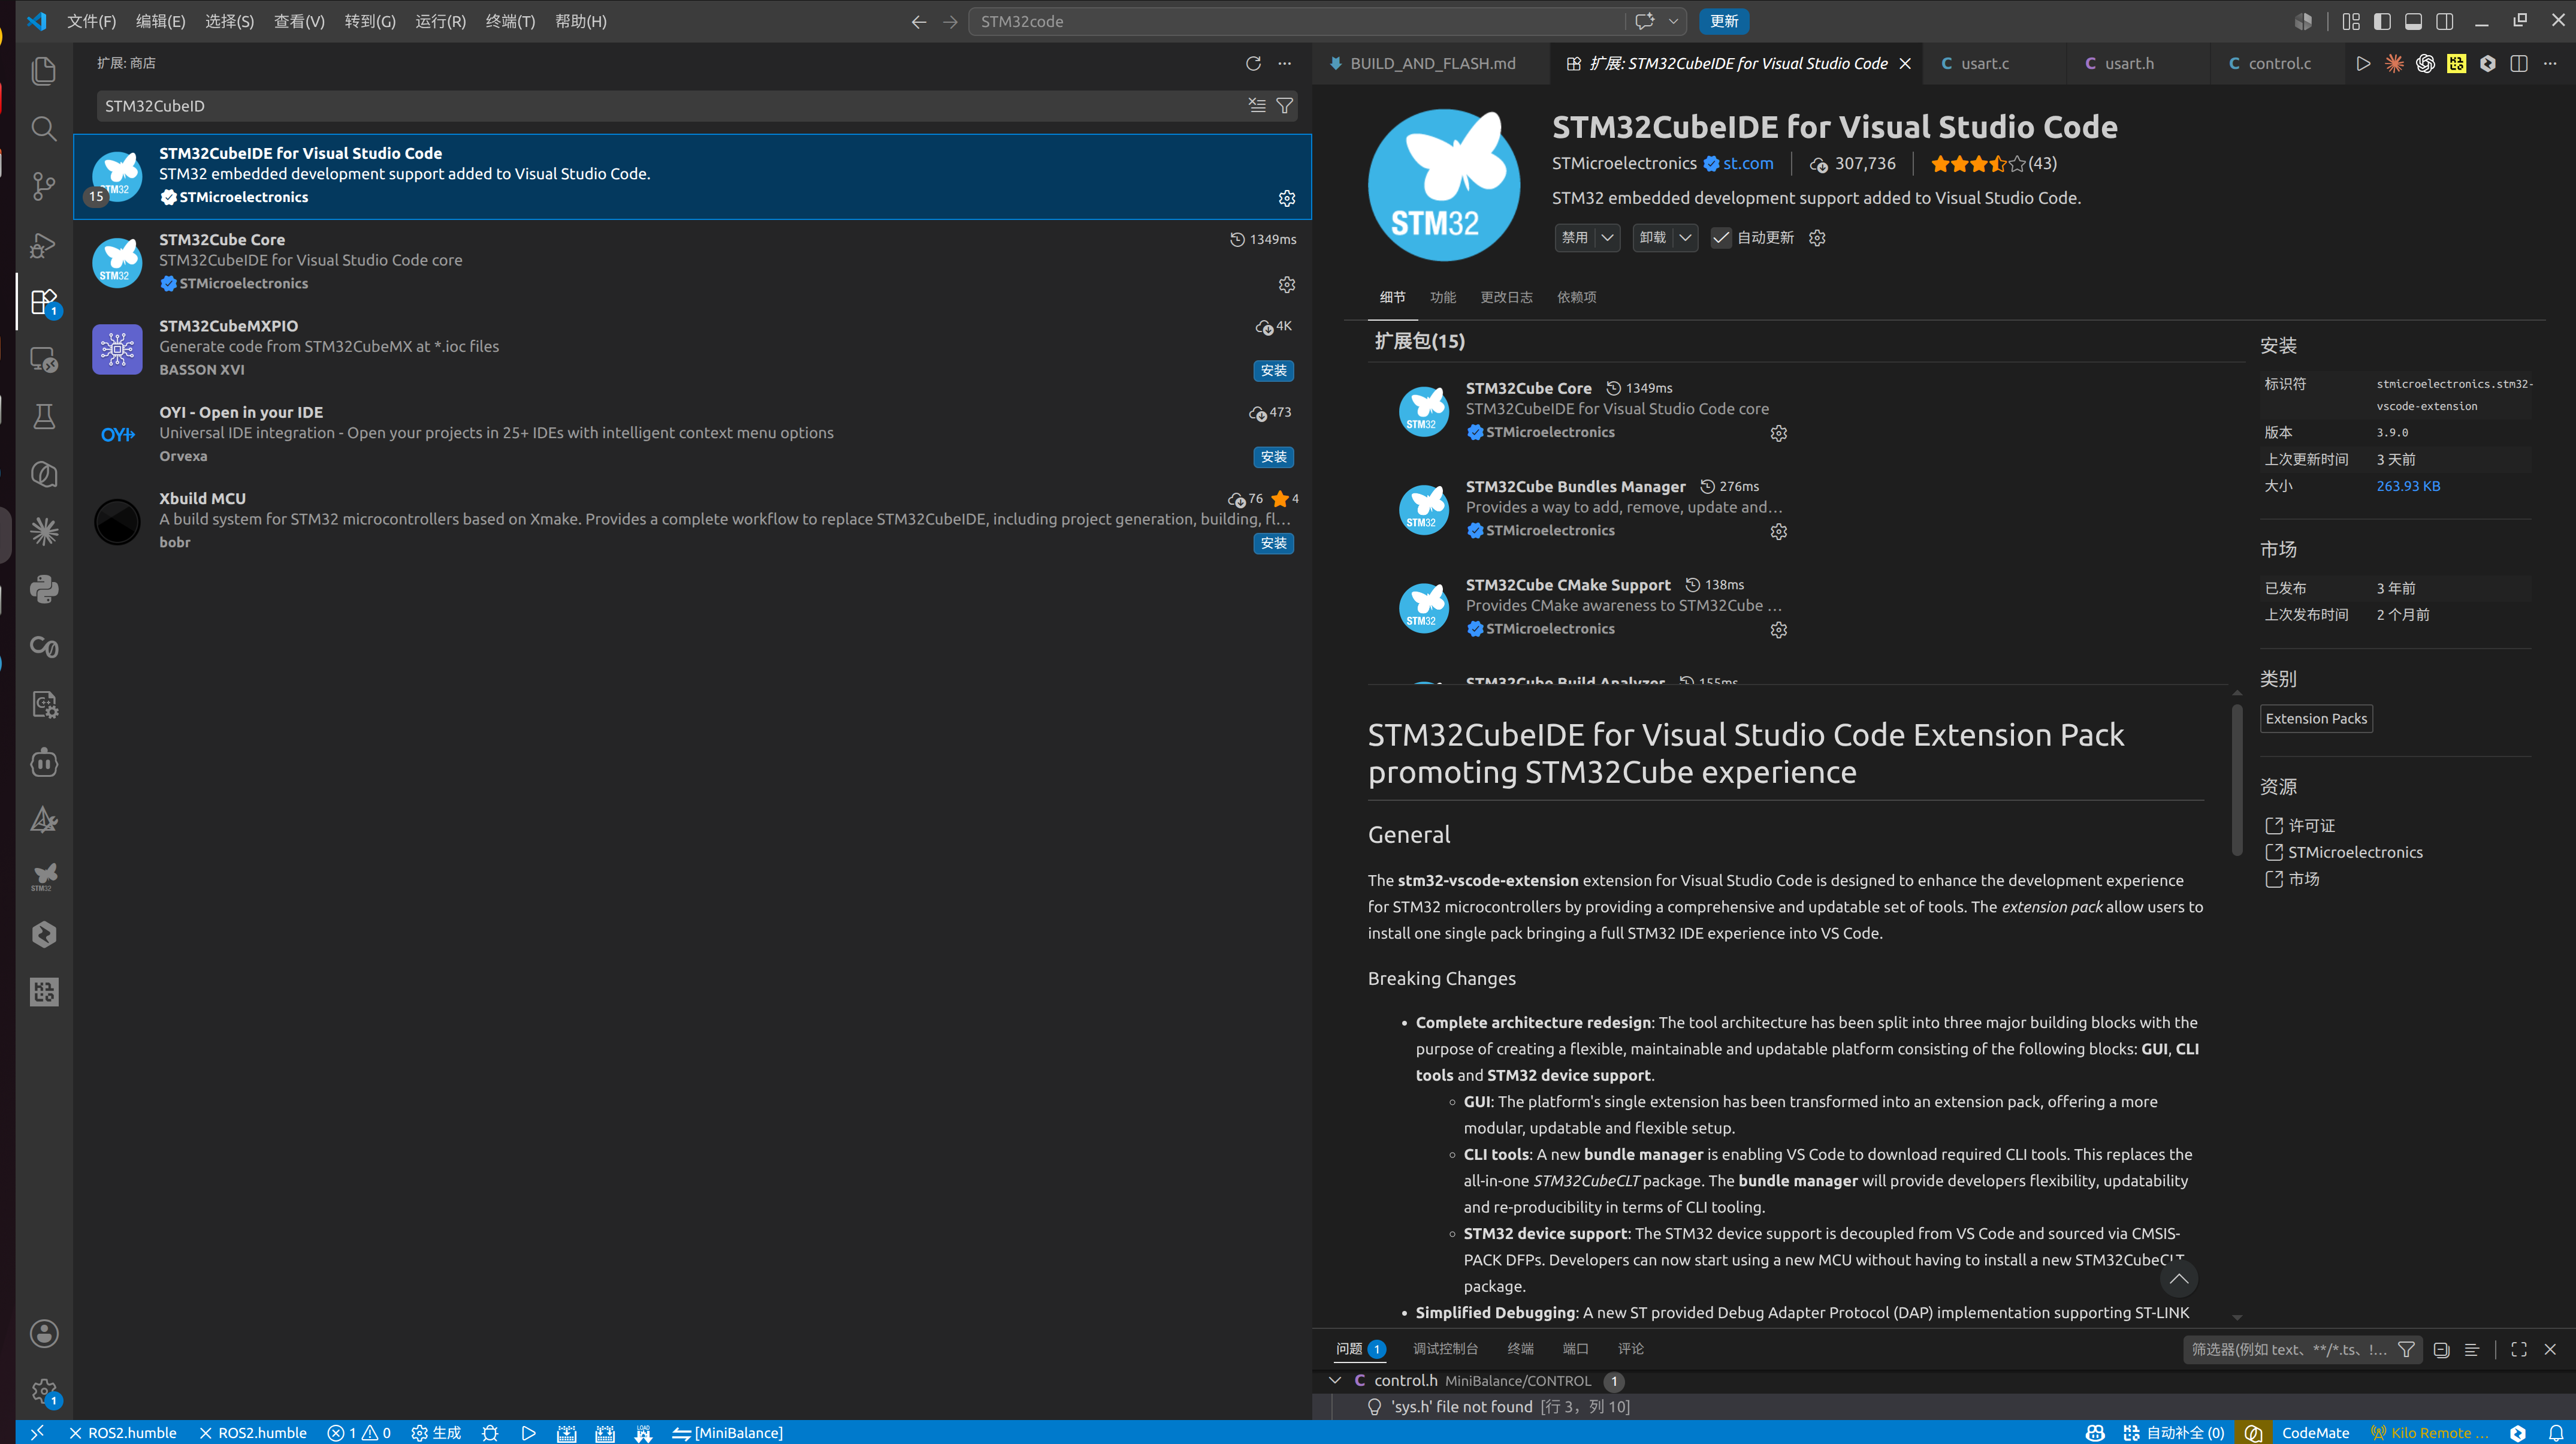Click the ChatGPT icon in editor toolbar
Screen dimensions: 2576x1444
pyautogui.click(x=2425, y=63)
